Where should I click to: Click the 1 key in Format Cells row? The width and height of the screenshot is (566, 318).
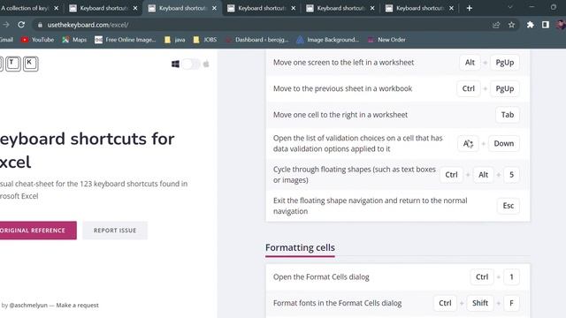click(x=511, y=277)
